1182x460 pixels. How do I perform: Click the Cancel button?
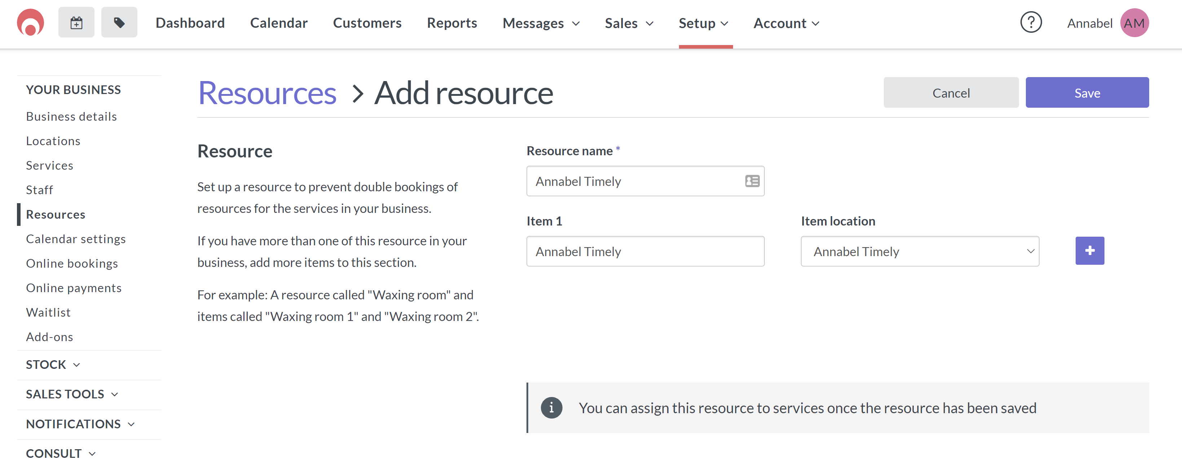point(951,93)
